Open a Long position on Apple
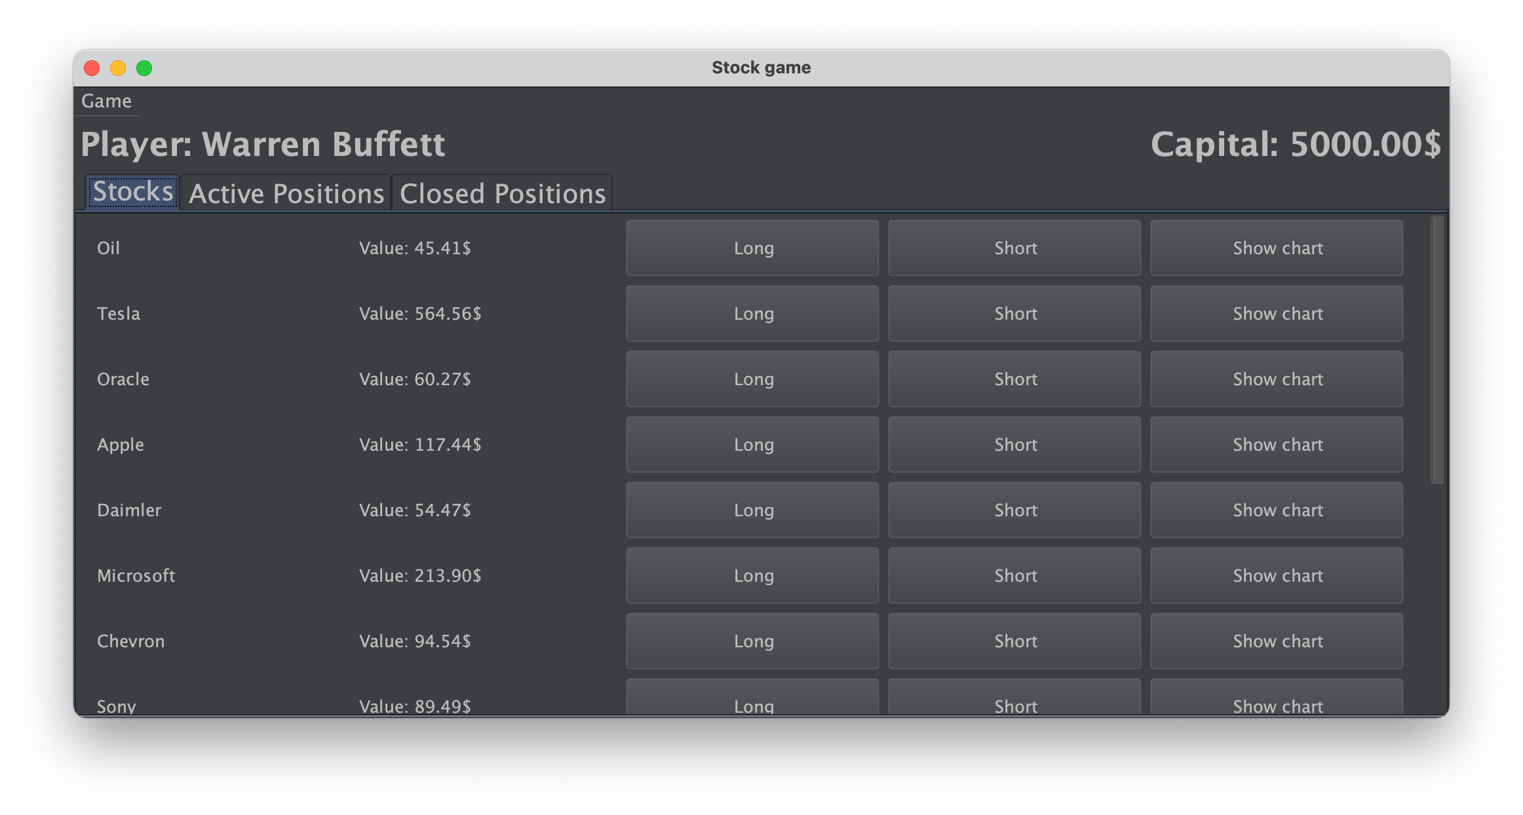Image resolution: width=1523 pixels, height=815 pixels. tap(752, 444)
